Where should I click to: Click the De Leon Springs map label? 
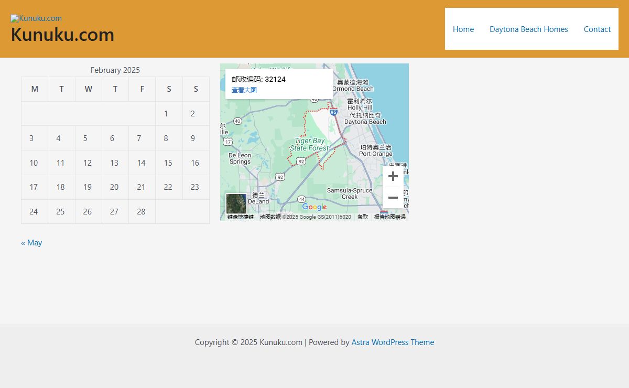240,158
